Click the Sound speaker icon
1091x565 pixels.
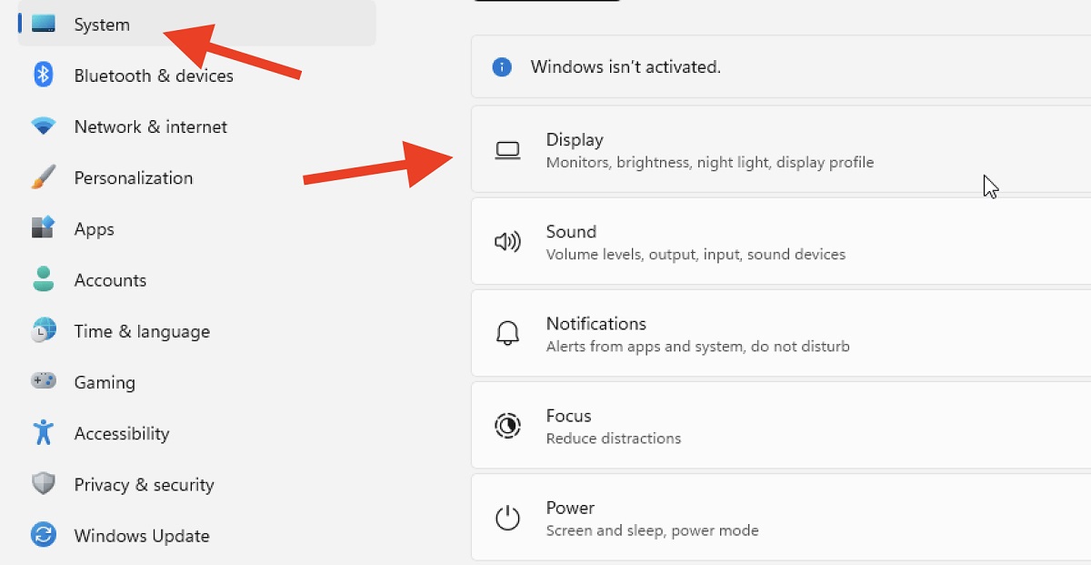508,241
